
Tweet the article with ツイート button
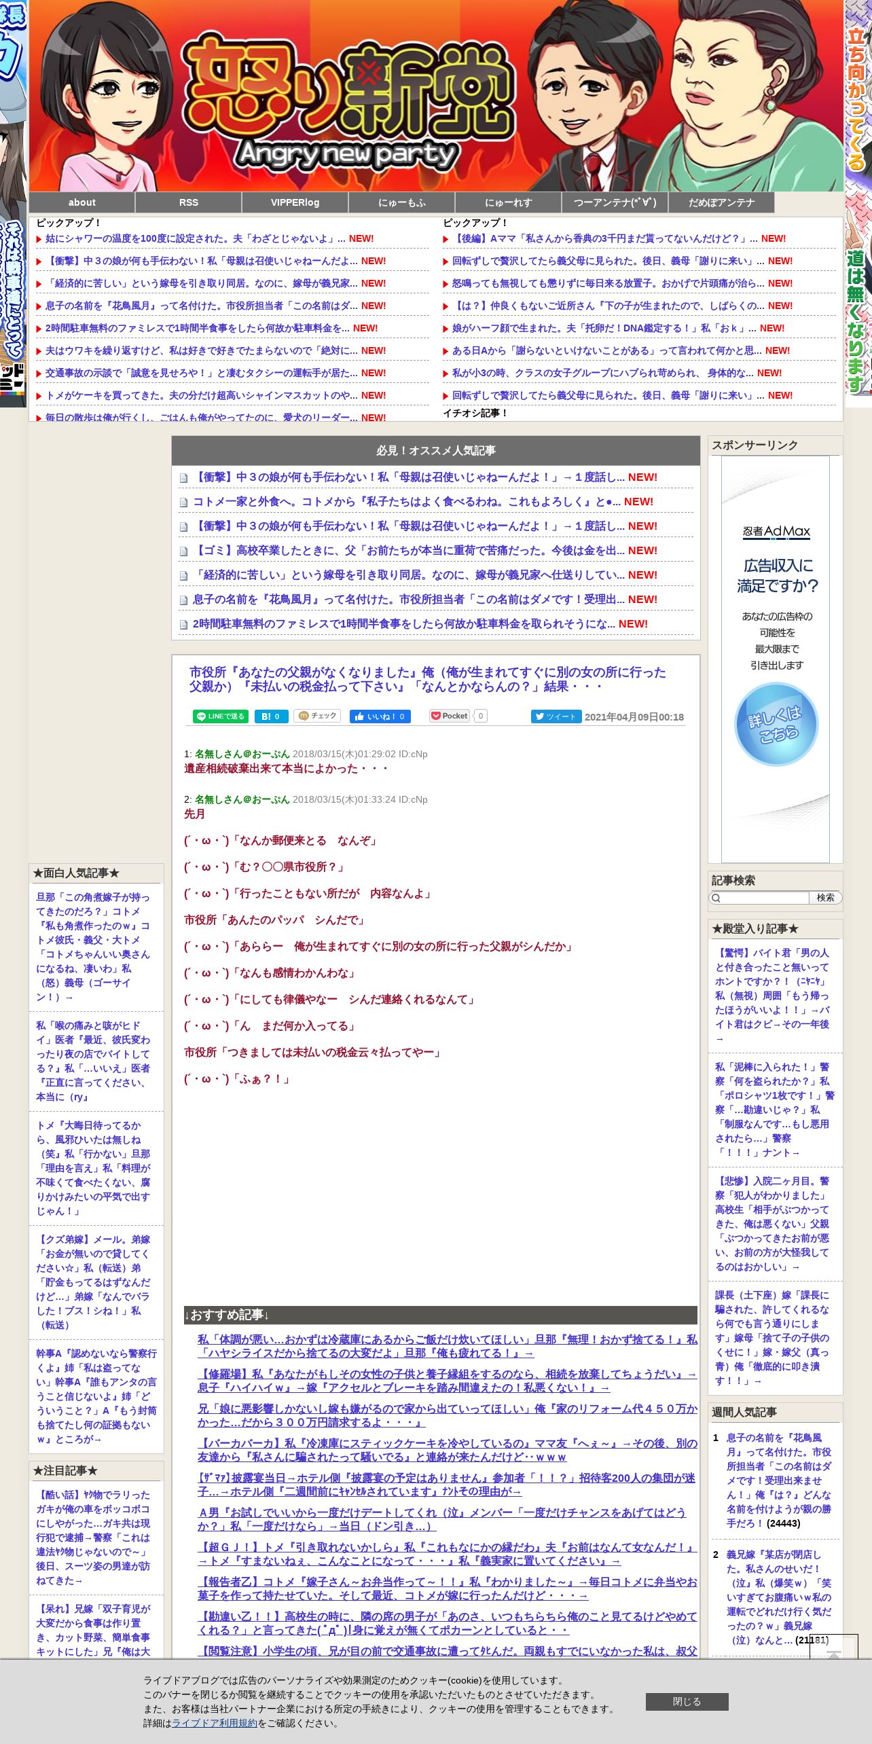coord(556,716)
